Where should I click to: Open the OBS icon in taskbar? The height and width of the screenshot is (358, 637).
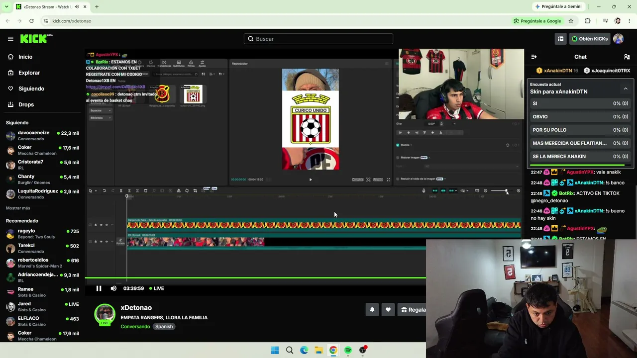[363, 350]
